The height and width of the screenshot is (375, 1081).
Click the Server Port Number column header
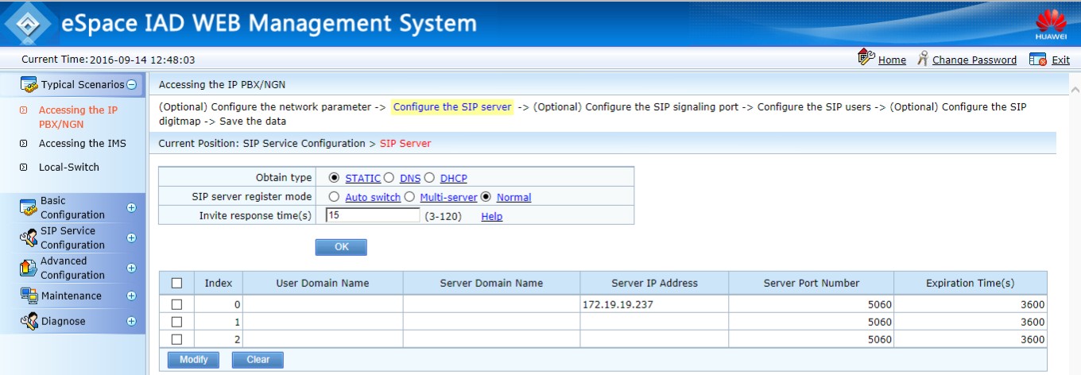pos(812,283)
